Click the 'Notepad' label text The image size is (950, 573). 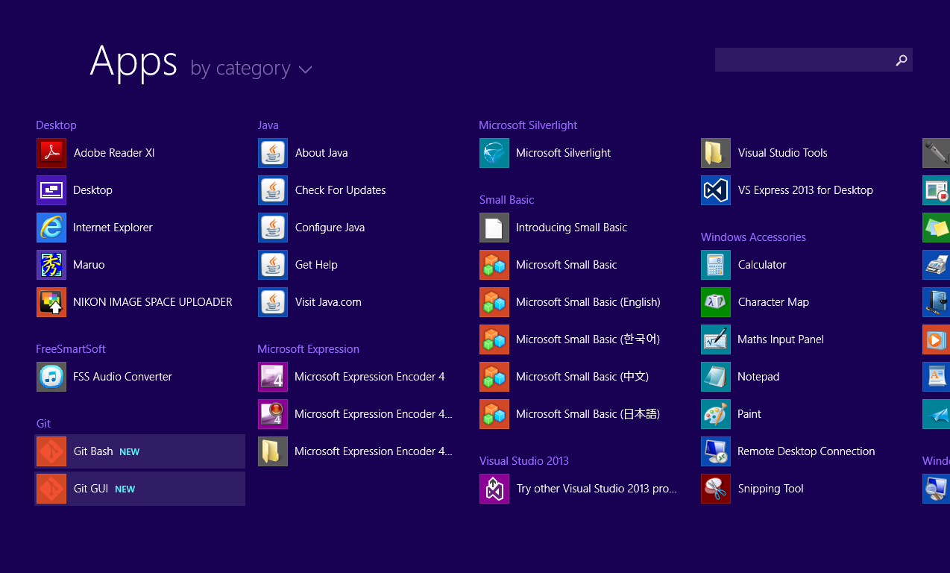click(x=758, y=377)
